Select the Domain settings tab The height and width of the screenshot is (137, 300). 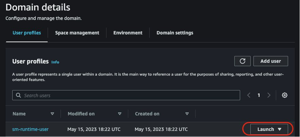point(175,33)
